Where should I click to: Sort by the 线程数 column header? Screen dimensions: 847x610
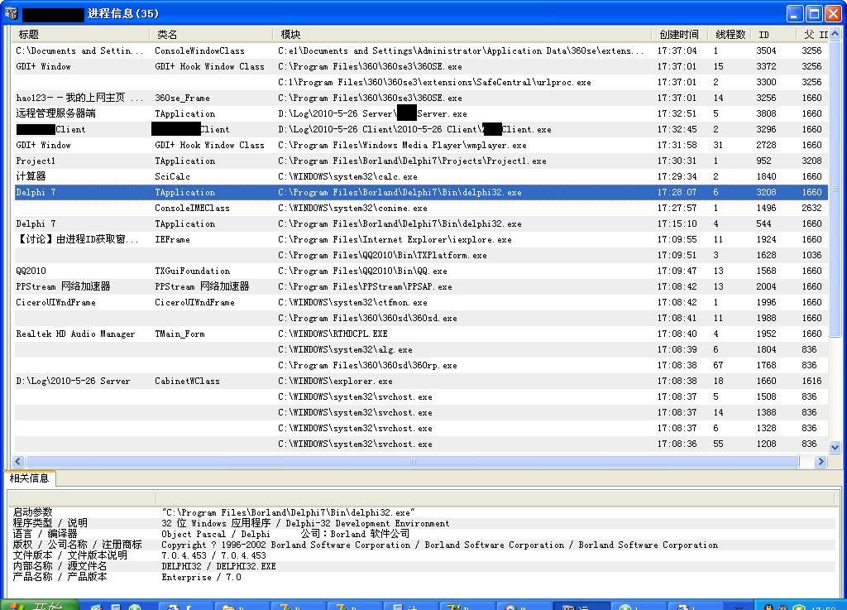coord(730,35)
